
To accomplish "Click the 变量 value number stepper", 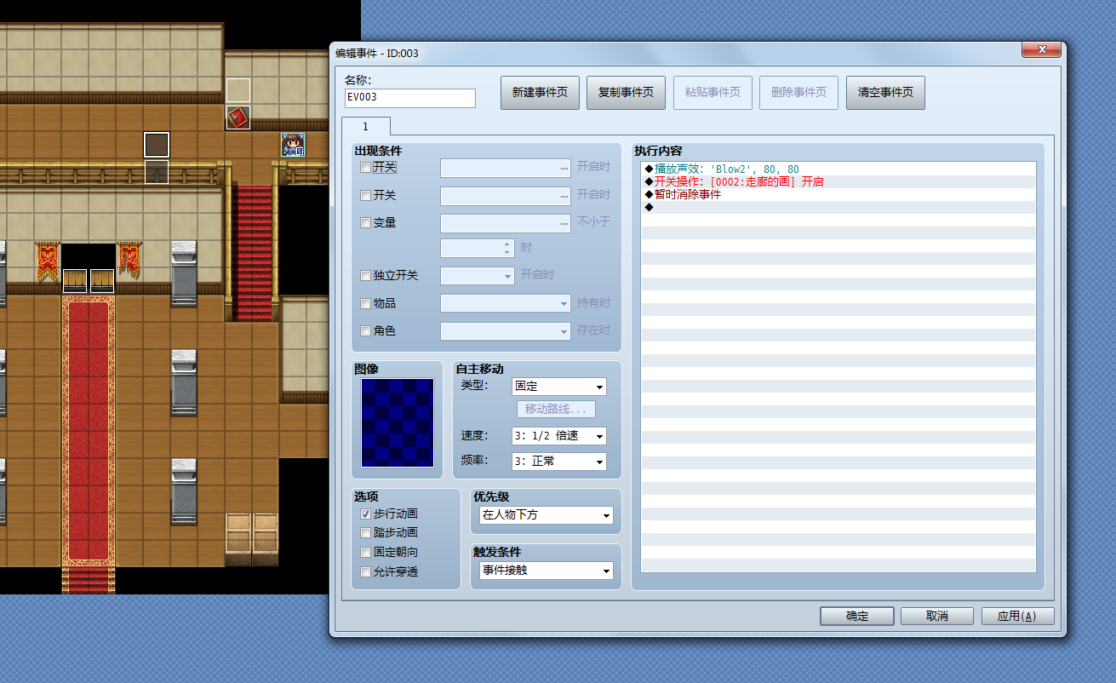I will coord(507,248).
